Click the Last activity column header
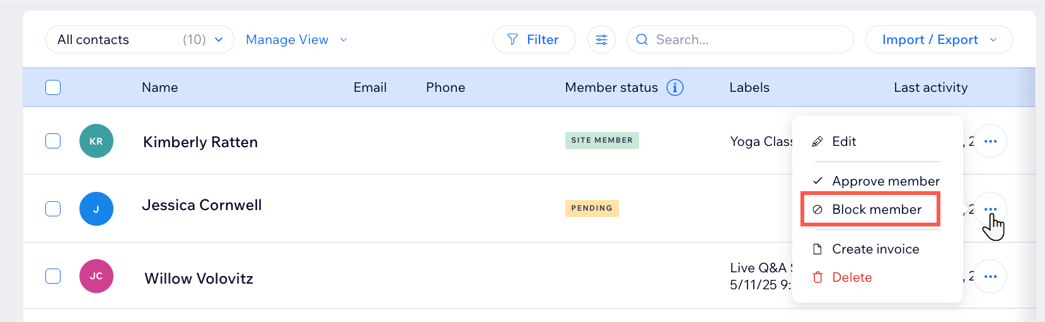1045x322 pixels. click(931, 87)
